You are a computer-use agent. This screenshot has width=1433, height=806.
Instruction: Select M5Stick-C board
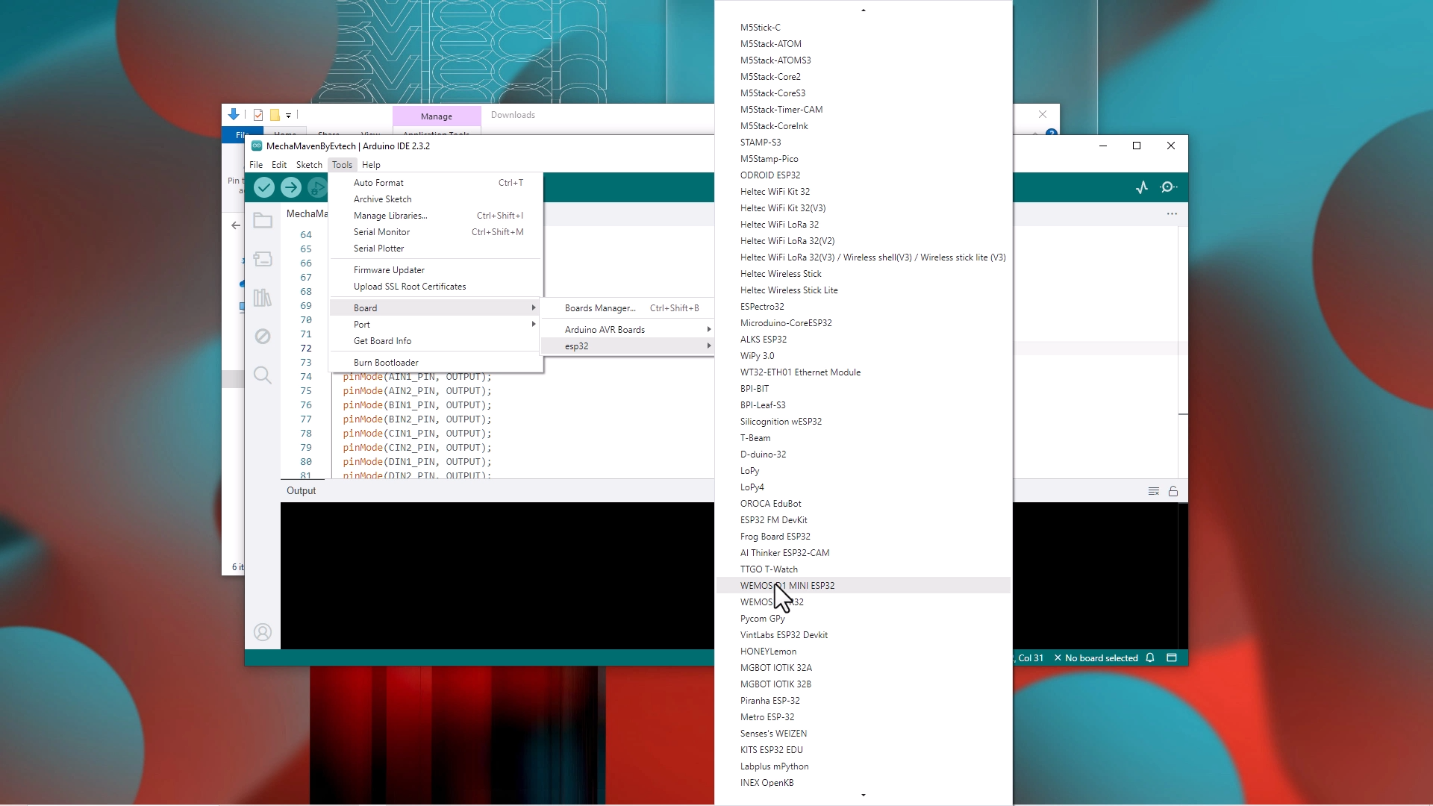click(863, 27)
